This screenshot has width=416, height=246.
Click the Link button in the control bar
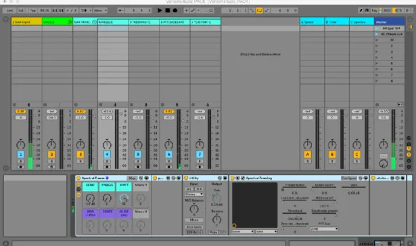point(10,10)
